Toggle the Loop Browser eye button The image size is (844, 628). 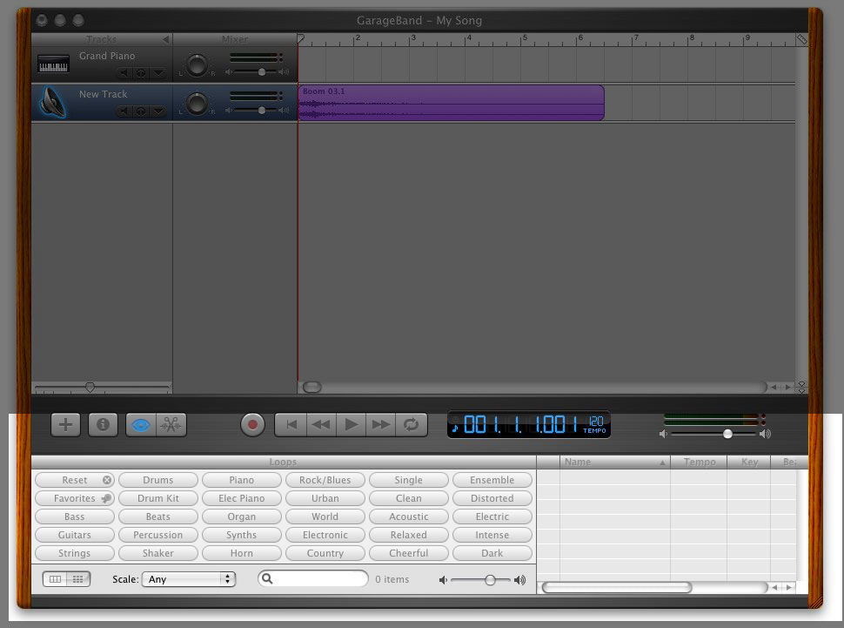tap(141, 425)
